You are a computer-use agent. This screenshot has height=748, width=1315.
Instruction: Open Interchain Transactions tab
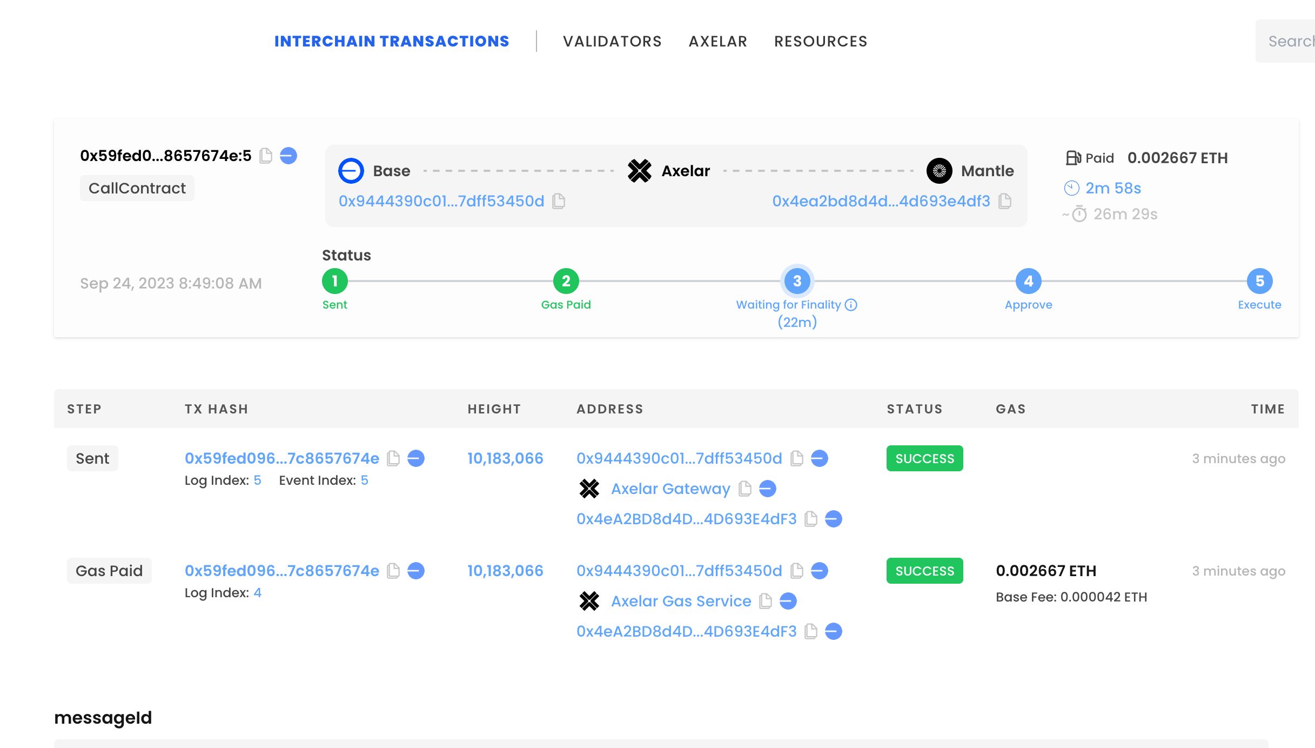(392, 41)
